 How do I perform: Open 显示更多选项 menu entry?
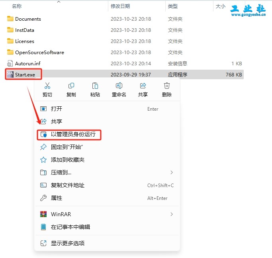click(107, 243)
